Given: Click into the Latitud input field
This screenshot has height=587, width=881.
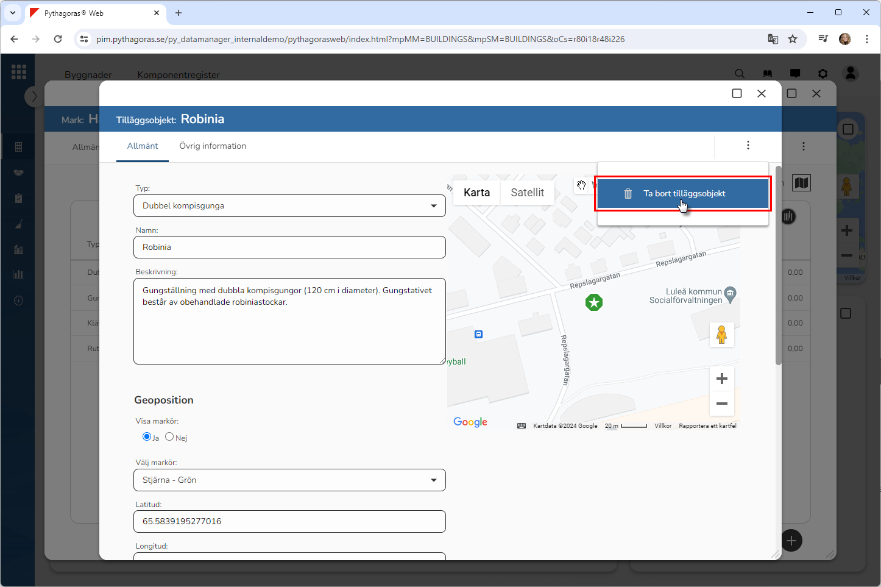Looking at the screenshot, I should 289,522.
